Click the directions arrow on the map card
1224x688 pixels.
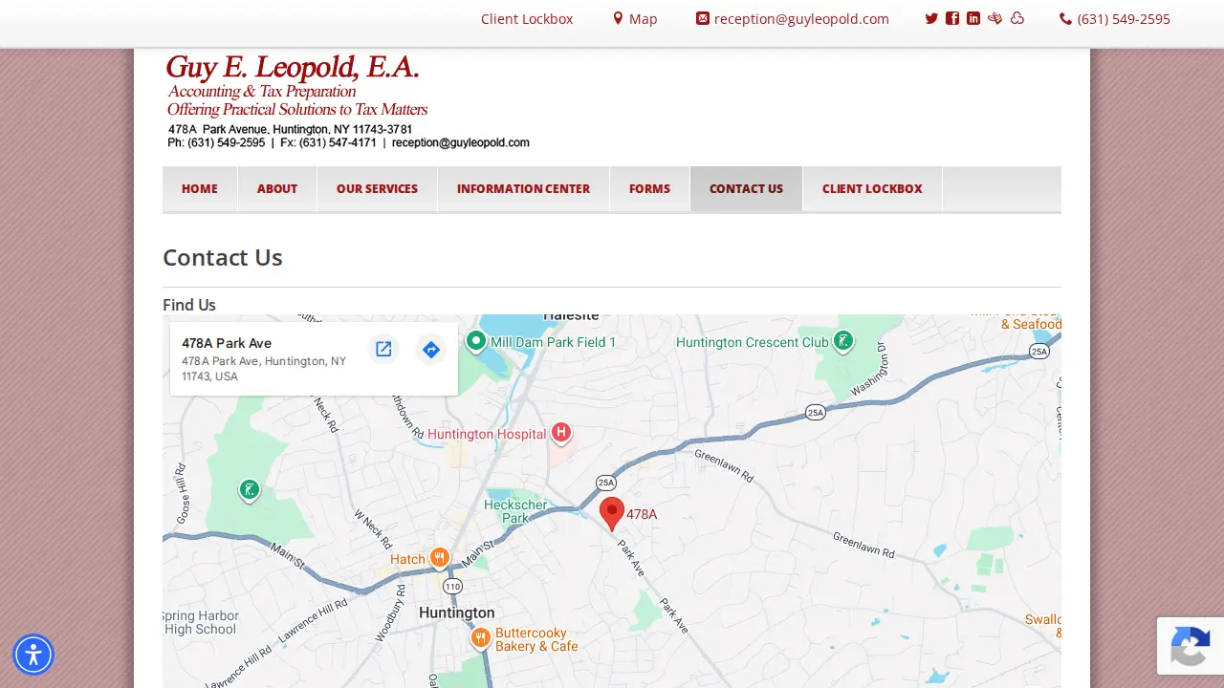pos(431,350)
